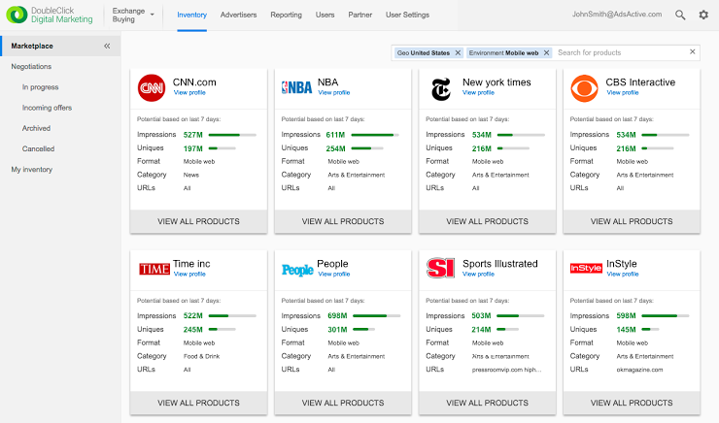Show In progress negotiations
This screenshot has width=719, height=423.
click(41, 87)
